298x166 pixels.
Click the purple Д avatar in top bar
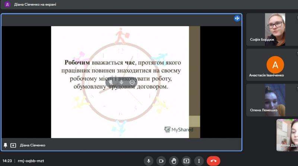[x=7, y=4]
